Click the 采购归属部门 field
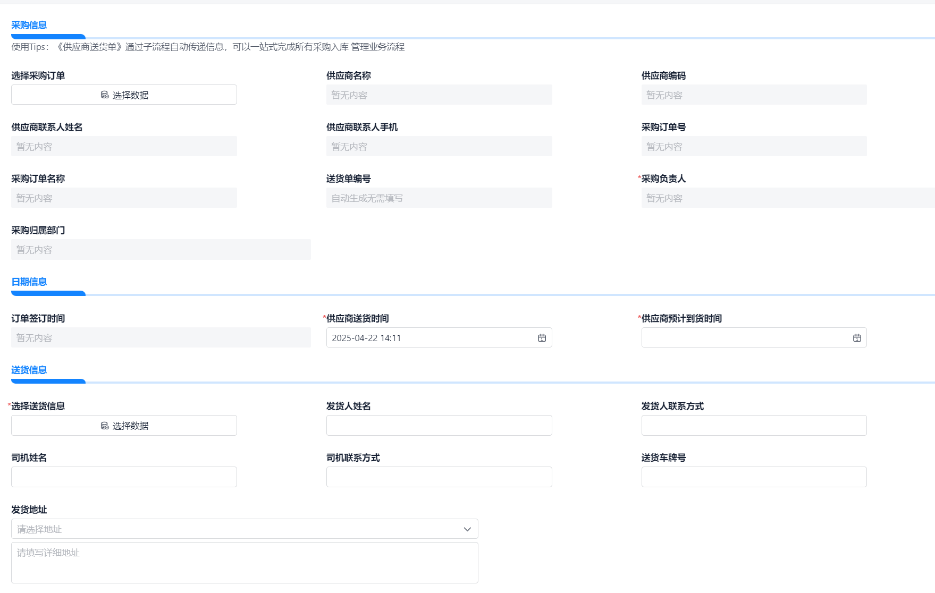Viewport: 935px width, 593px height. point(161,249)
